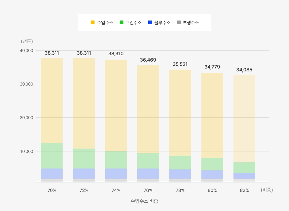Click the 블루수소 legend label
This screenshot has height=211, width=289.
162,23
